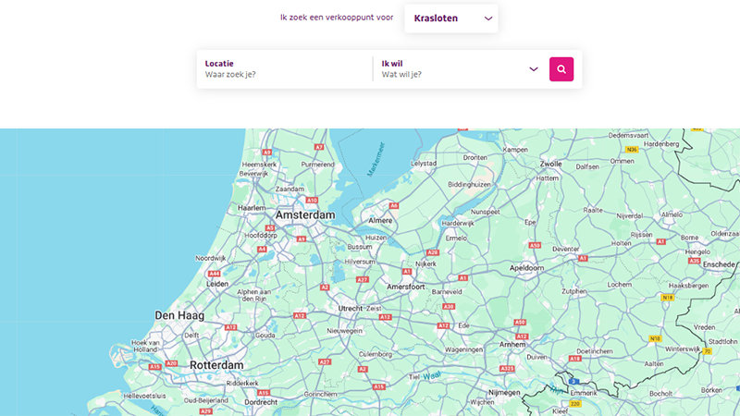Pick Apeldoorn on the map
The width and height of the screenshot is (740, 416).
coord(526,267)
